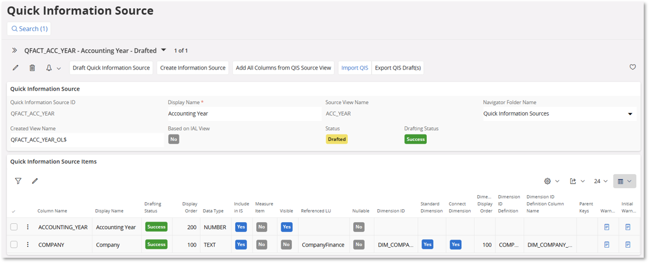Image resolution: width=649 pixels, height=263 pixels.
Task: Toggle Standard Dimension Yes for COMPANY
Action: (427, 244)
